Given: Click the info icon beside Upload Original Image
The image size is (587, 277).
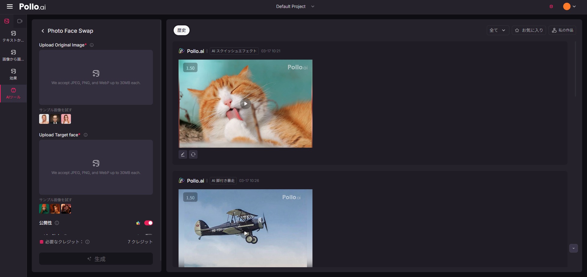Looking at the screenshot, I should [92, 45].
